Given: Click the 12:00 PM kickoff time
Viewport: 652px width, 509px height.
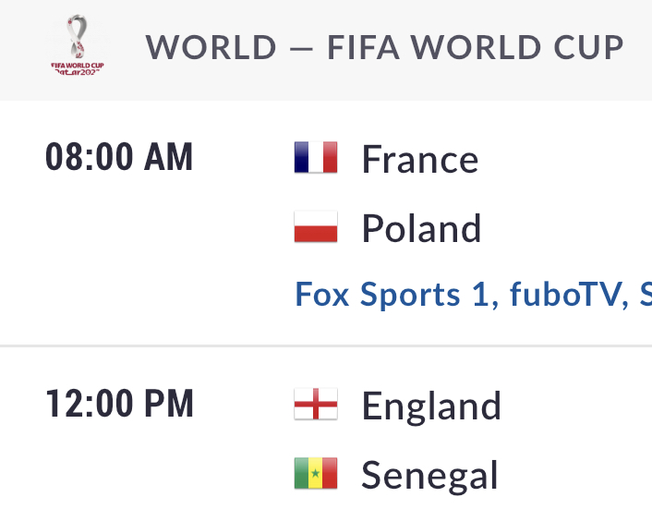Looking at the screenshot, I should coord(119,403).
